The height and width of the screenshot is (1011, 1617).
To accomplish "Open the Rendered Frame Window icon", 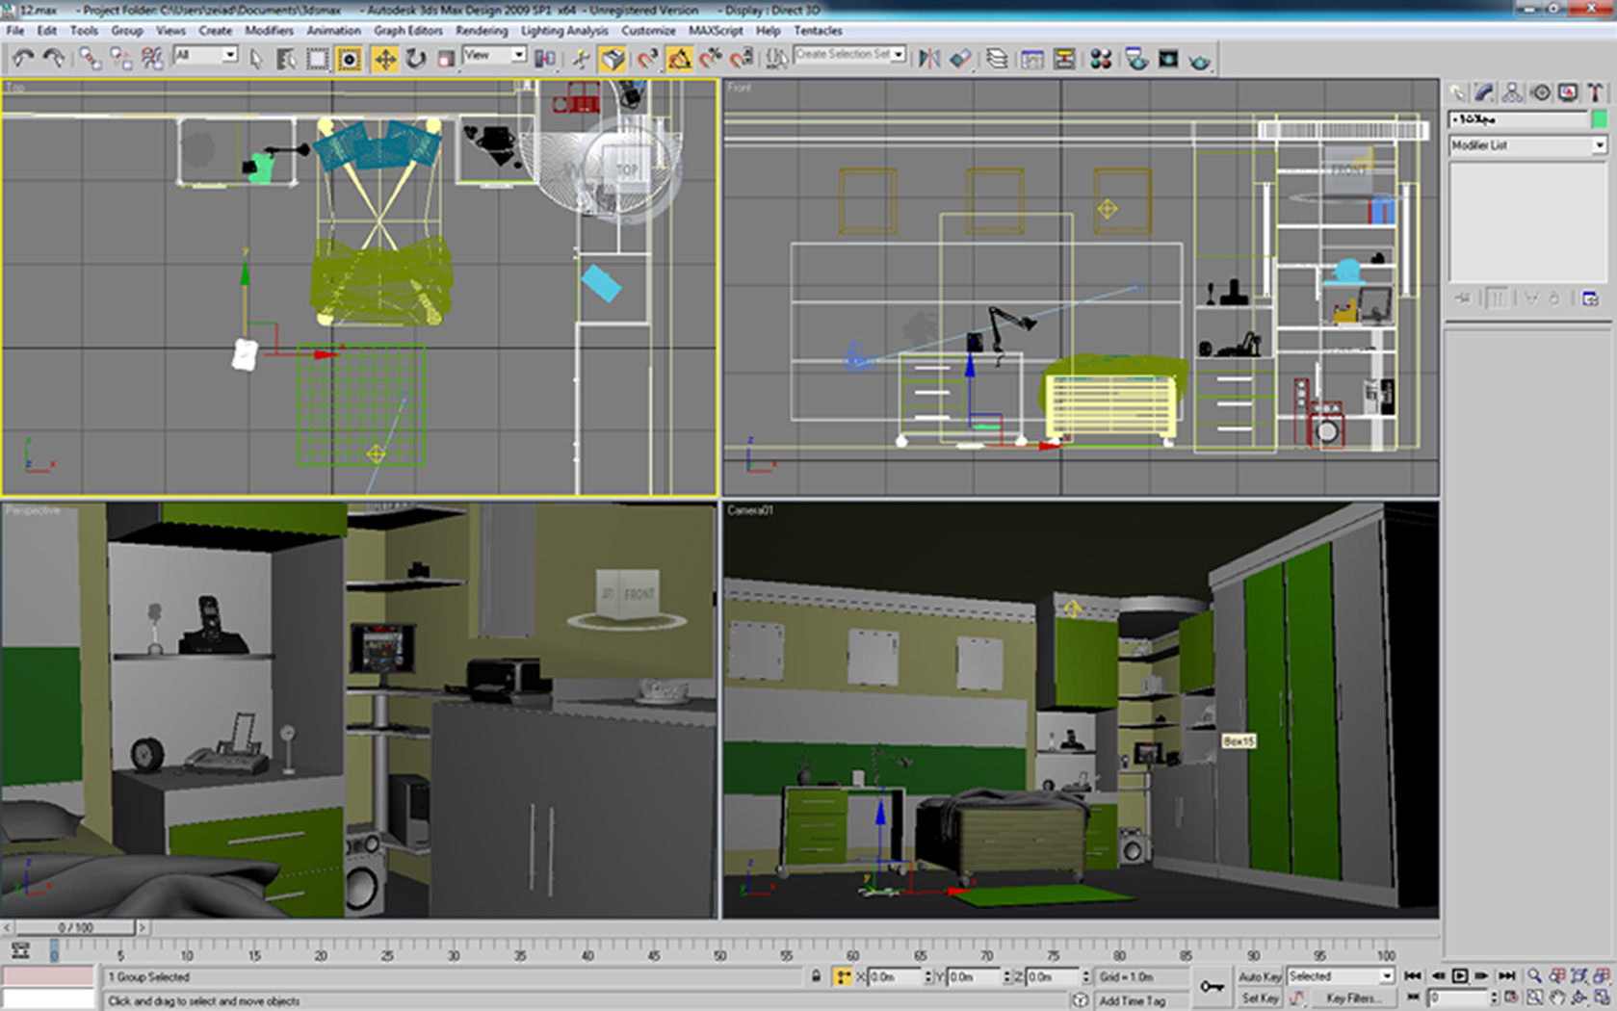I will [x=1168, y=59].
